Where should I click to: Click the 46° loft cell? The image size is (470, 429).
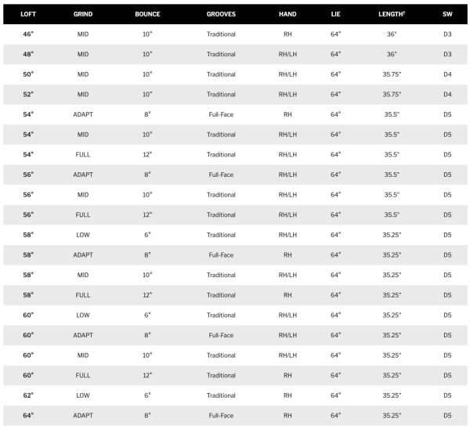(27, 34)
